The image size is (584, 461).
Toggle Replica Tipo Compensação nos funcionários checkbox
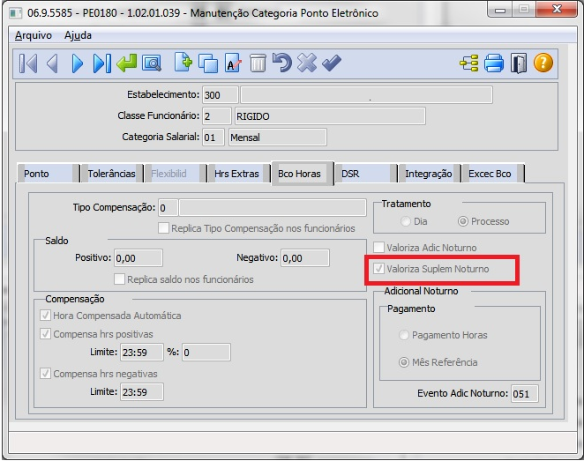[163, 228]
